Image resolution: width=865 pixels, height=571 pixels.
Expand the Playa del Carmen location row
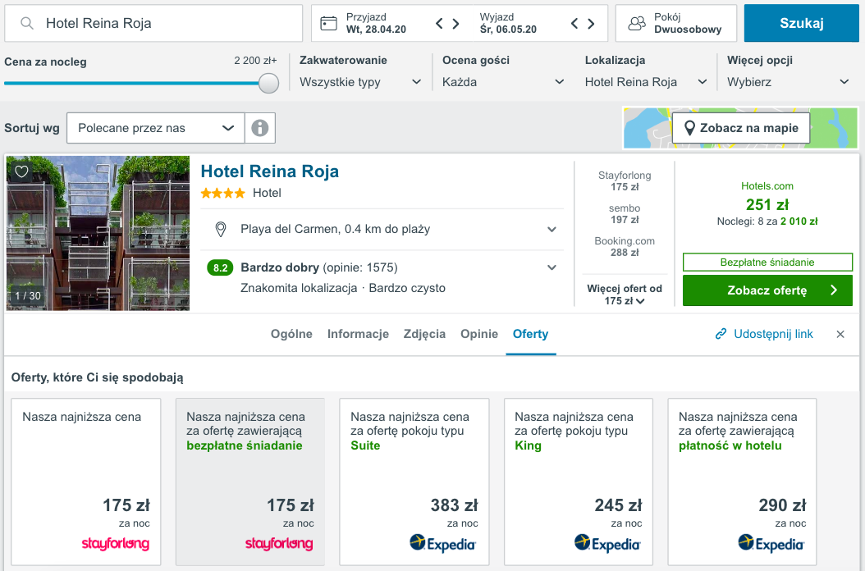tap(551, 230)
